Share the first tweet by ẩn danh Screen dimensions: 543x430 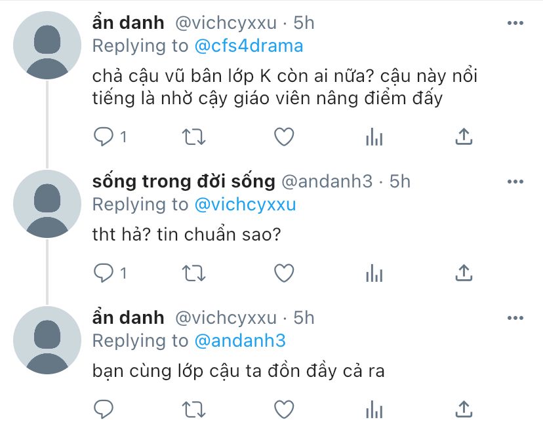pos(464,136)
